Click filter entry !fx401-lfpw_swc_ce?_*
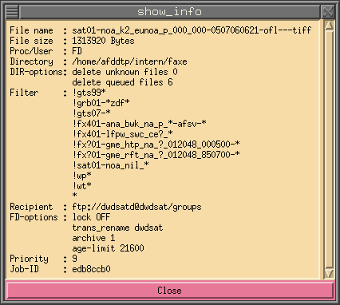This screenshot has height=305, width=340. (x=122, y=134)
